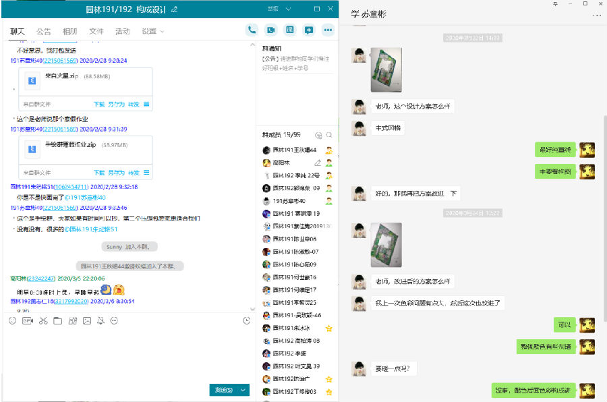Open the list menu on 来自火星.zip card
Viewport: 607px width, 402px height.
click(146, 105)
